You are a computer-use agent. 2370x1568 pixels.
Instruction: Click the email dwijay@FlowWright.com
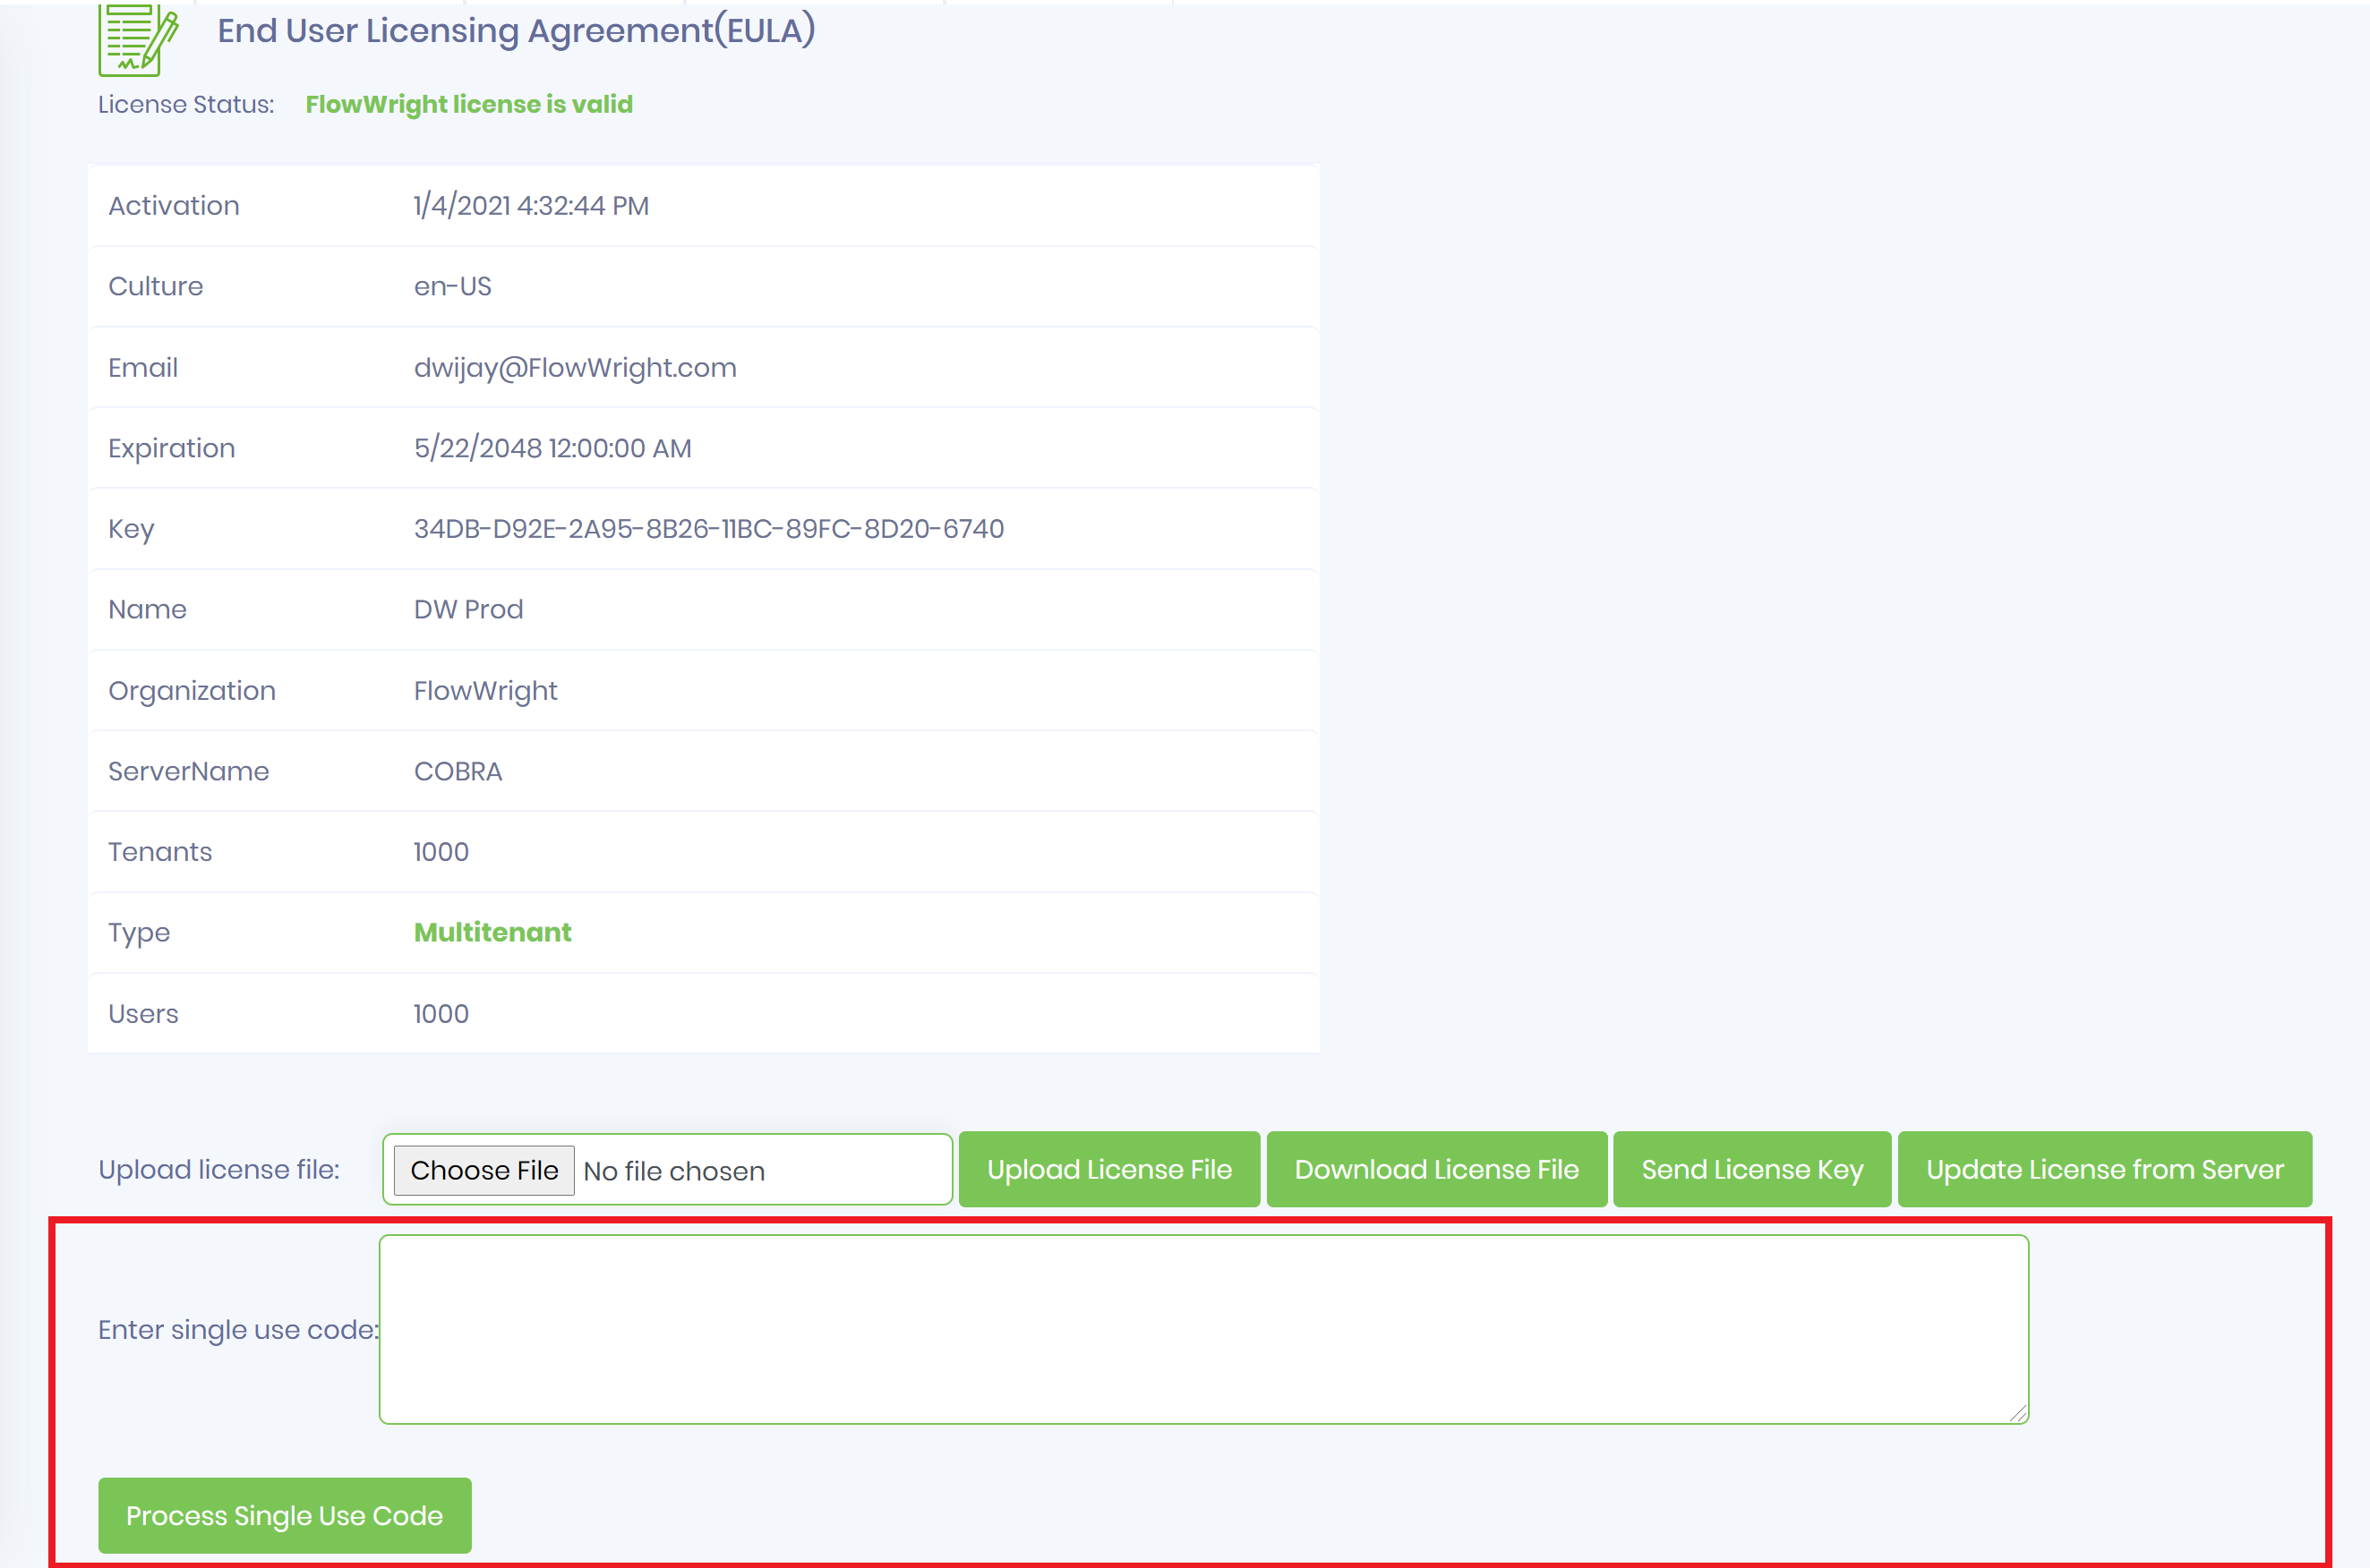[x=574, y=367]
